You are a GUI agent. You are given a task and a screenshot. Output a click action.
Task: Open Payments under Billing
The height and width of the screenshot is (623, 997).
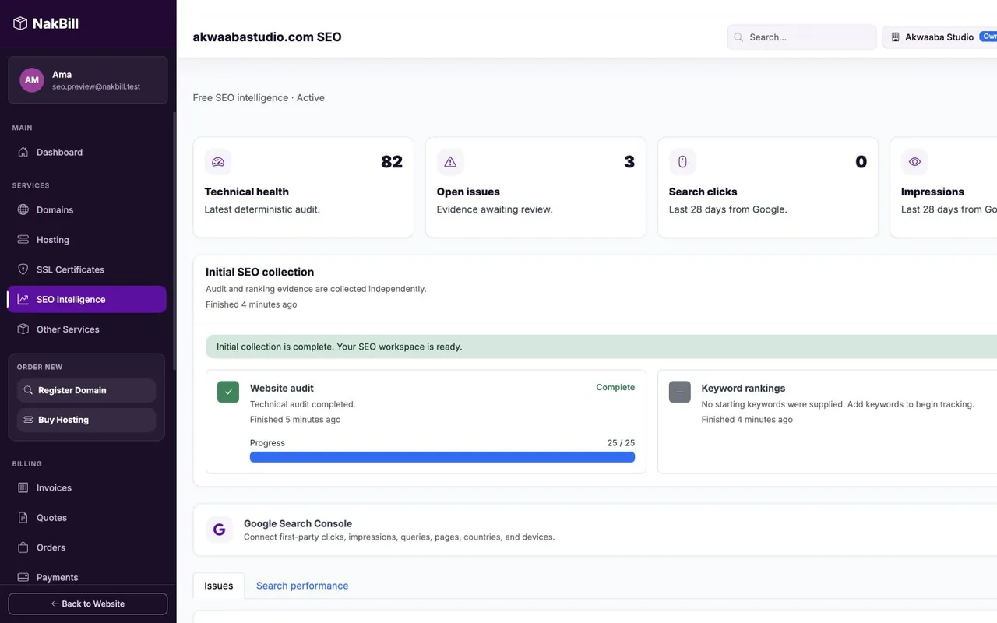pyautogui.click(x=87, y=577)
